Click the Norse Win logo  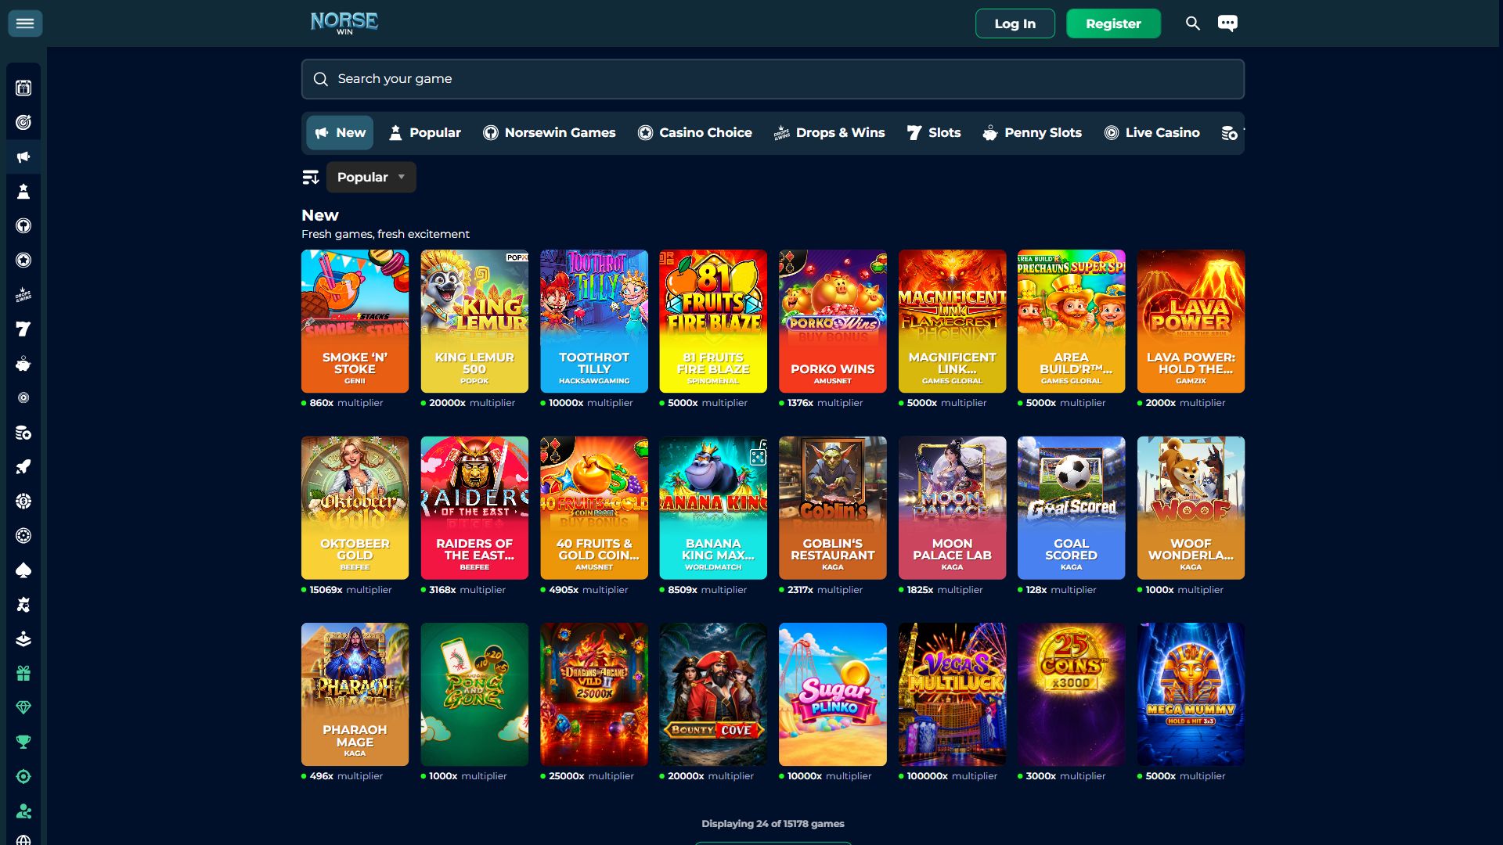point(344,23)
